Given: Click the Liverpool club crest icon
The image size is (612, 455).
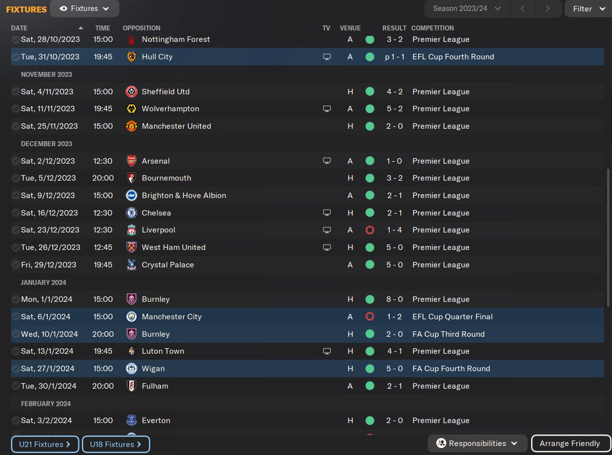Looking at the screenshot, I should pyautogui.click(x=131, y=230).
